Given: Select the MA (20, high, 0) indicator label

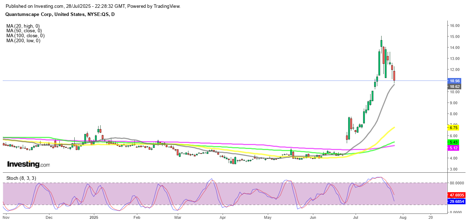Looking at the screenshot, I should click(23, 26).
